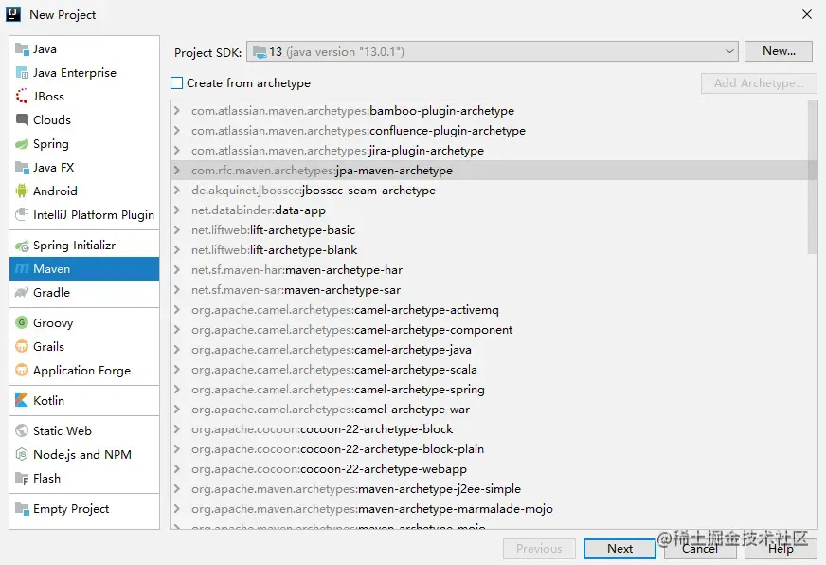This screenshot has width=826, height=565.
Task: Select maven-archetype-j2ee-simple row text
Action: pos(356,489)
